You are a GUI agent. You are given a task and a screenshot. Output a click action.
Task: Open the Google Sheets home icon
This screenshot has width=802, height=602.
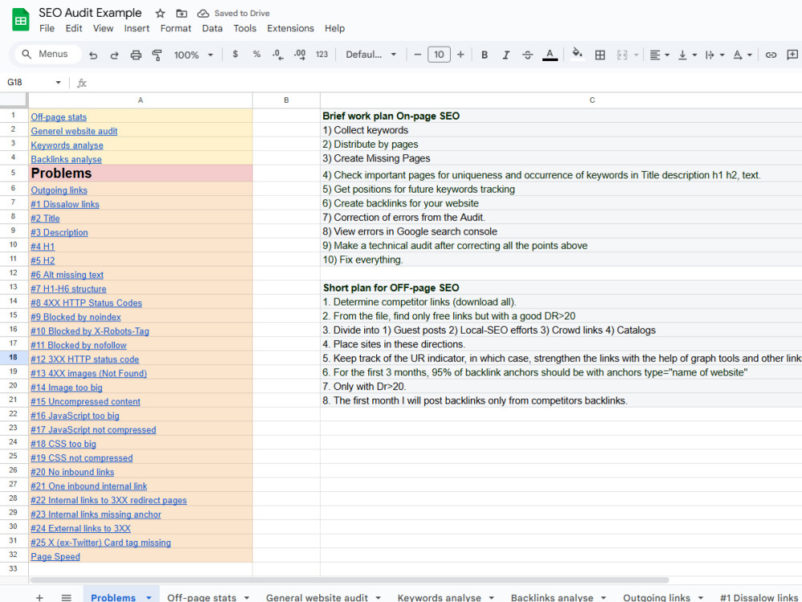point(21,20)
